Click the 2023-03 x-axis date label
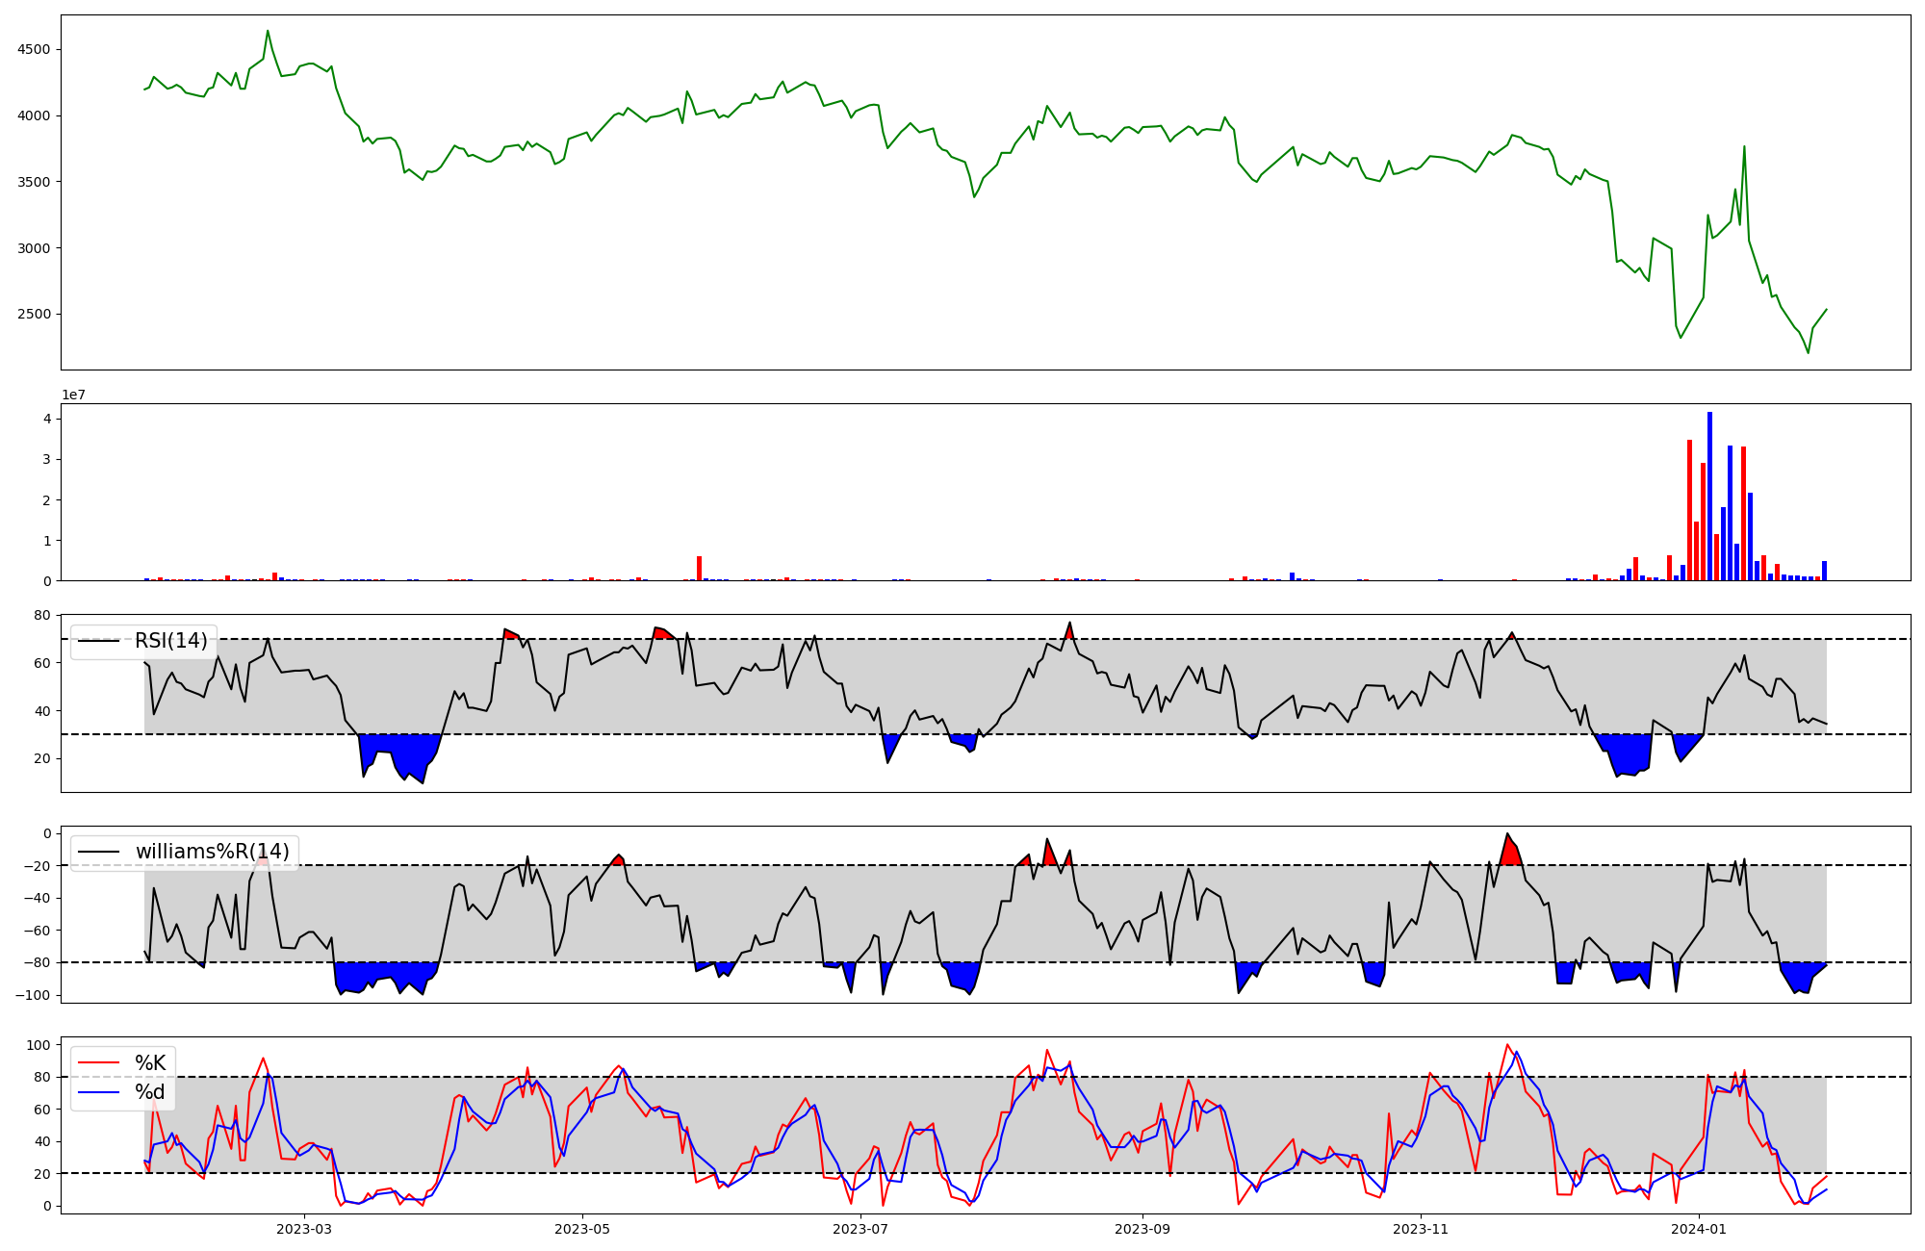 point(303,1229)
